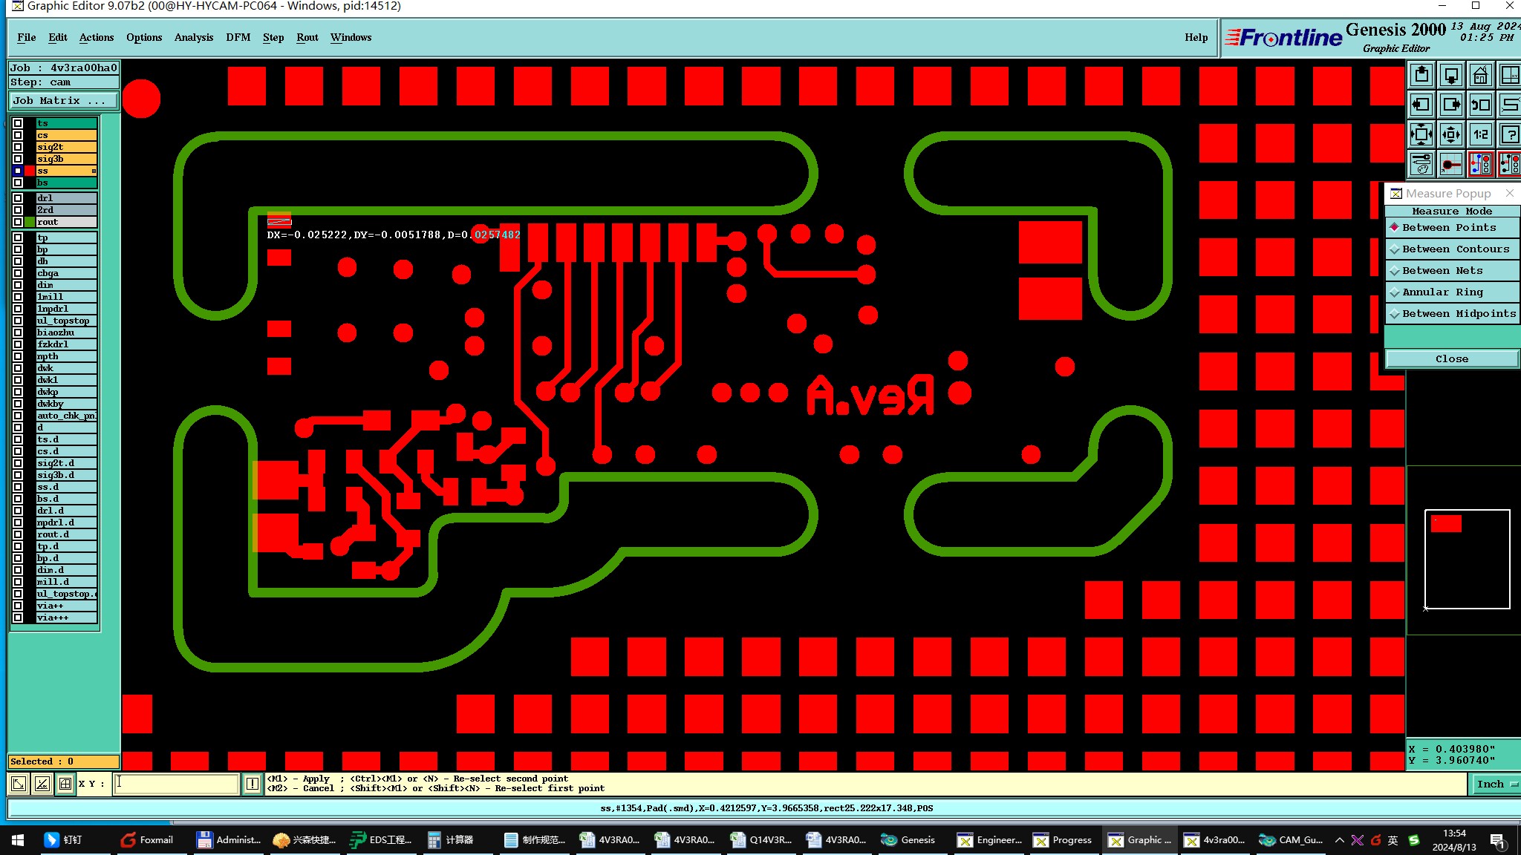Viewport: 1521px width, 855px height.
Task: Toggle the checkbox for layer sig2t
Action: pyautogui.click(x=18, y=147)
